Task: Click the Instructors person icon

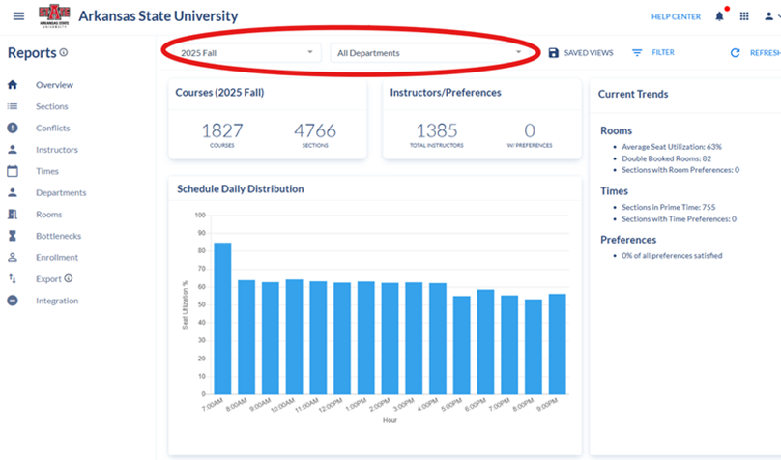Action: (13, 150)
